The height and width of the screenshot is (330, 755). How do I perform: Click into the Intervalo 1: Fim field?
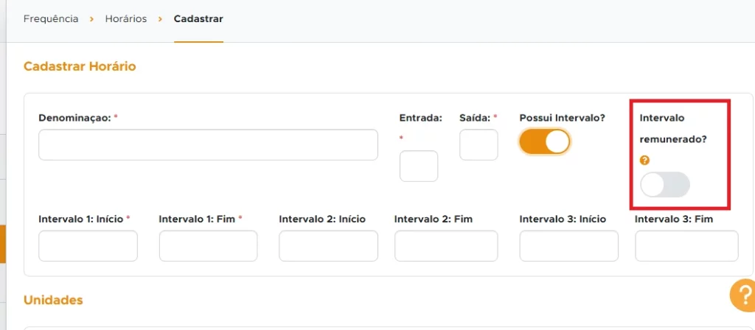[208, 246]
